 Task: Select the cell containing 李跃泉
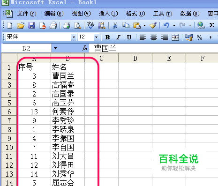point(68,129)
